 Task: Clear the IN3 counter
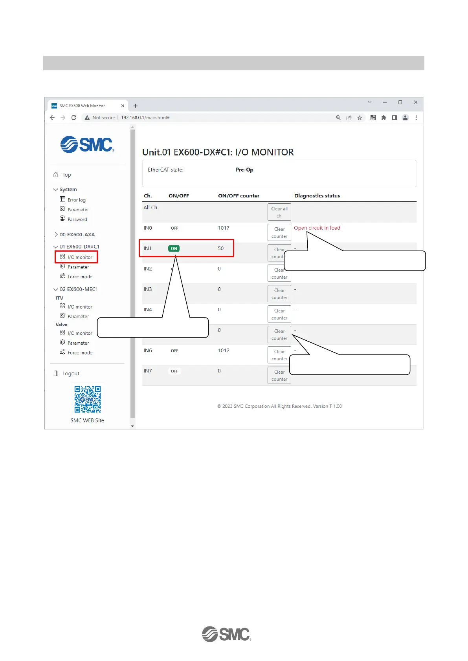pos(279,294)
